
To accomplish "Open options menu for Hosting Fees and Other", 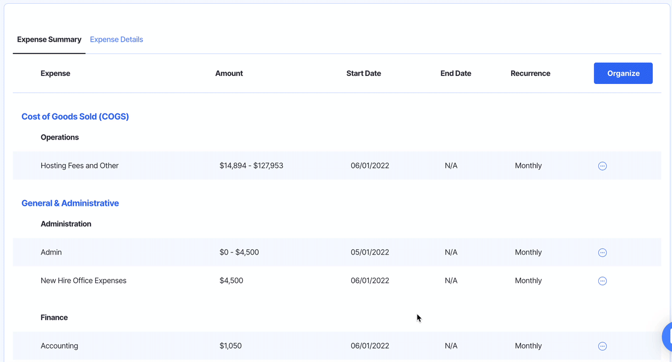I will tap(602, 166).
